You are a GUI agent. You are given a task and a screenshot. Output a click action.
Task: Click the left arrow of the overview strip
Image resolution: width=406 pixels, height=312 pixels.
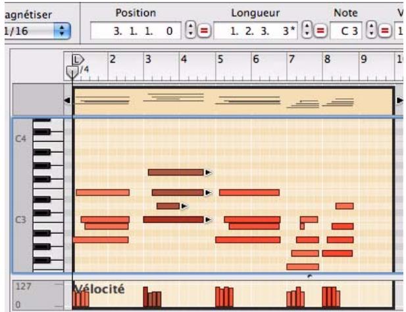click(x=67, y=100)
